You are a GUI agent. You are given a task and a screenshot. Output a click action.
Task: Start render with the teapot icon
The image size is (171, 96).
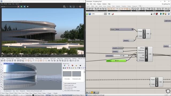pos(80,7)
